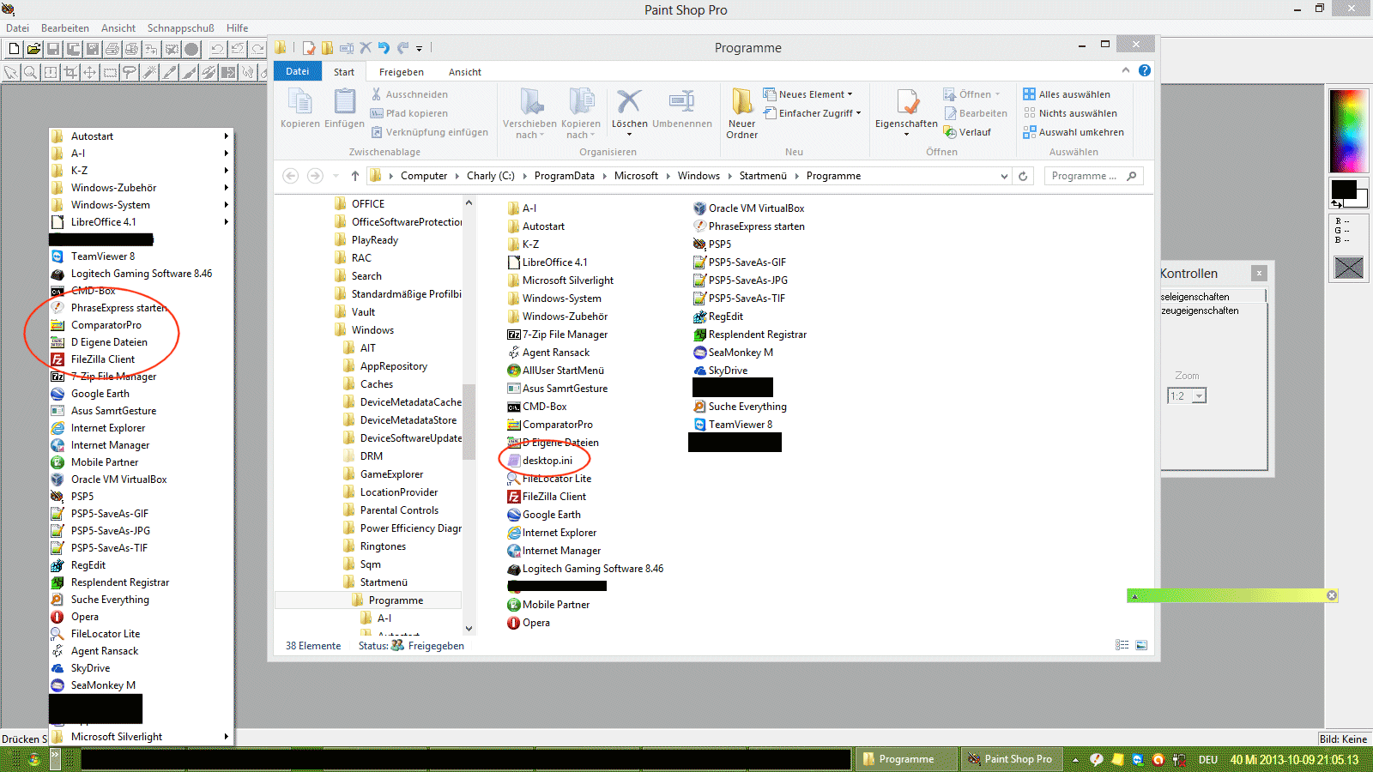
Task: Select desktop.ini in the file list
Action: click(539, 461)
